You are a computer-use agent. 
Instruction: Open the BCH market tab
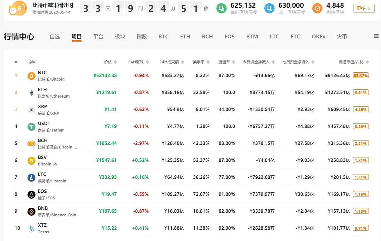[207, 36]
